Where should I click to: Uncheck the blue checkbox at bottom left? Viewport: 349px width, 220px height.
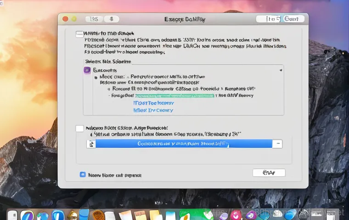coord(83,175)
